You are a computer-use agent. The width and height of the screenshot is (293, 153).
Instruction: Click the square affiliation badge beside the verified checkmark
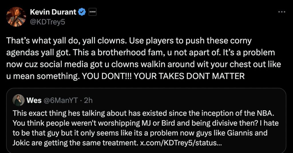(x=93, y=12)
